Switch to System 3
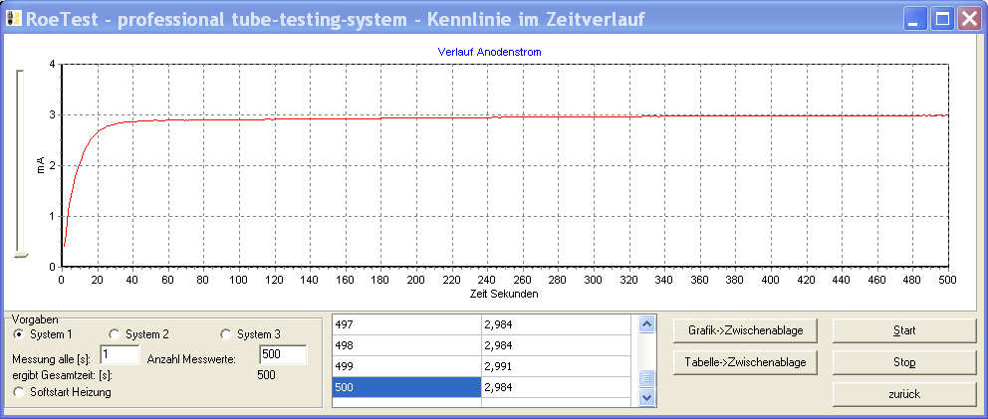Screen dimensions: 988x419 pyautogui.click(x=225, y=334)
